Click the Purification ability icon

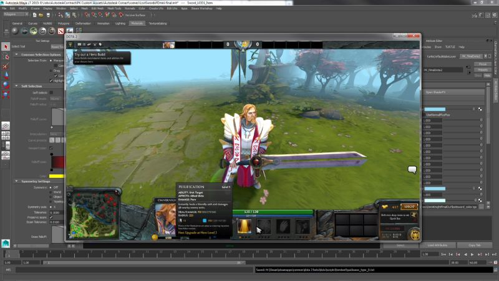click(x=245, y=227)
